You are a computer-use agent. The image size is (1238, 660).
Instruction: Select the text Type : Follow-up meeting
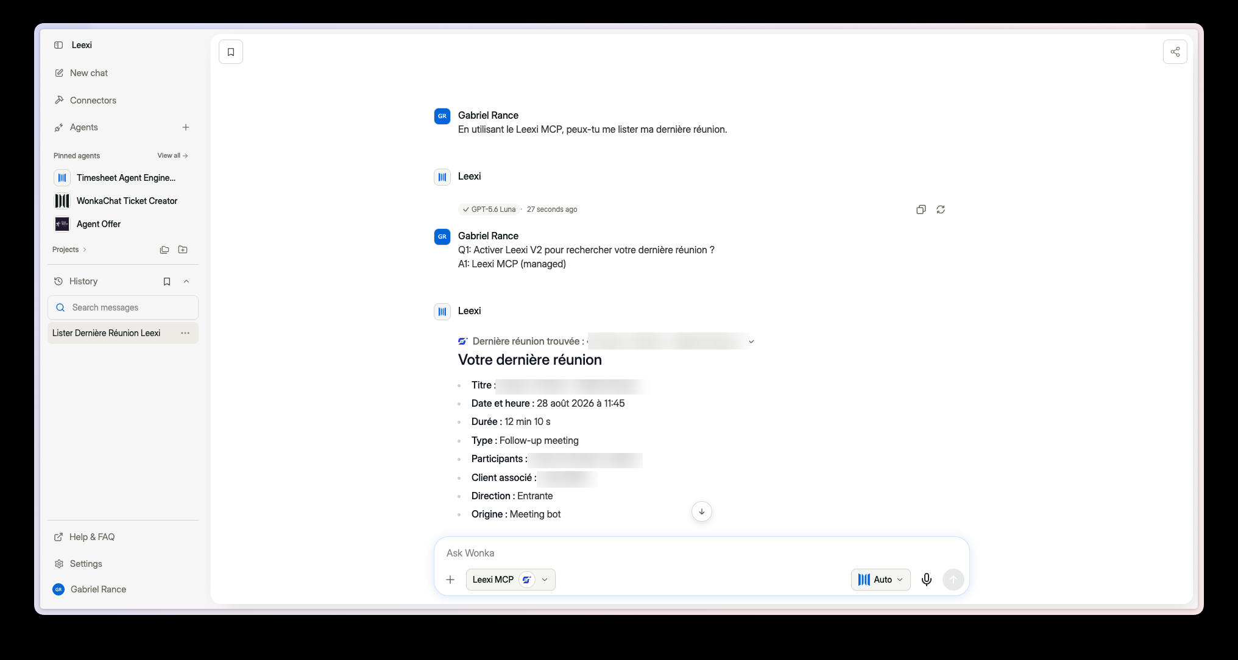click(x=525, y=441)
